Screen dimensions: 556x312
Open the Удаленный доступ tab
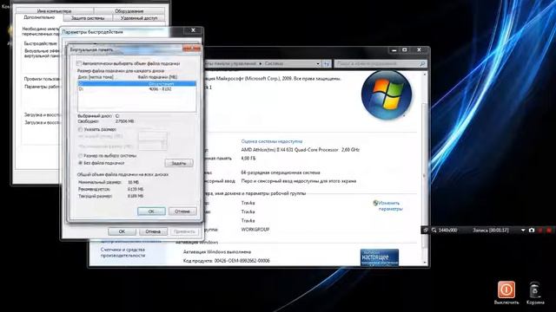[139, 17]
